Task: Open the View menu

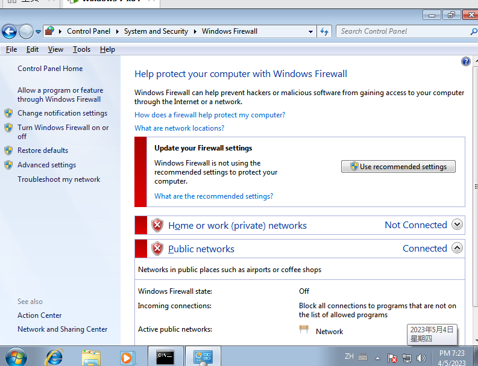Action: coord(55,49)
